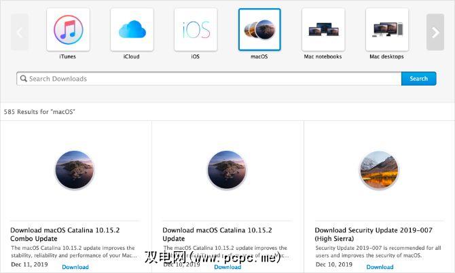The image size is (455, 273).
Task: Open the Mac desktops category icon
Action: [387, 30]
